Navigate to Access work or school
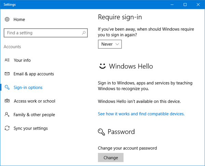The image size is (205, 166). (x=34, y=101)
